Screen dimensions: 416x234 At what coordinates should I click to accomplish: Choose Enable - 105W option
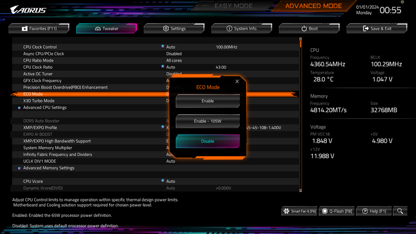pyautogui.click(x=208, y=121)
